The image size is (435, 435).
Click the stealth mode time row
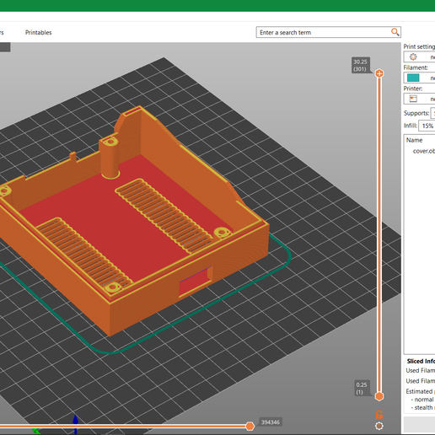422,407
